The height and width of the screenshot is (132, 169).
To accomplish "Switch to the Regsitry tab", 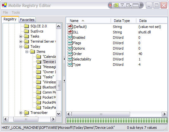I will tap(10, 19).
